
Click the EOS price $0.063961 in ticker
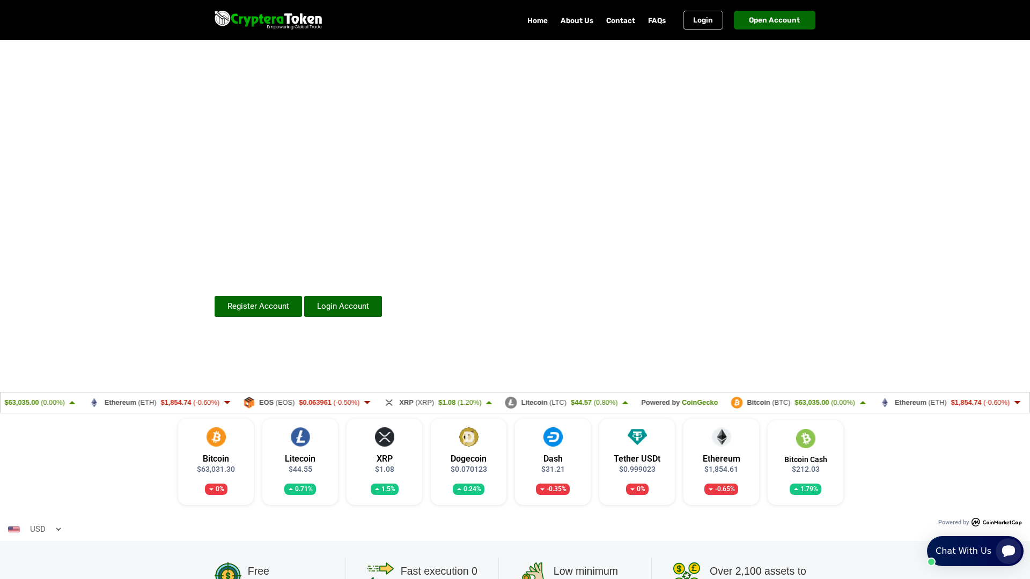pos(315,403)
